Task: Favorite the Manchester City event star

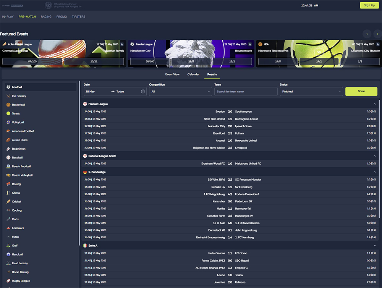Action: pyautogui.click(x=250, y=44)
